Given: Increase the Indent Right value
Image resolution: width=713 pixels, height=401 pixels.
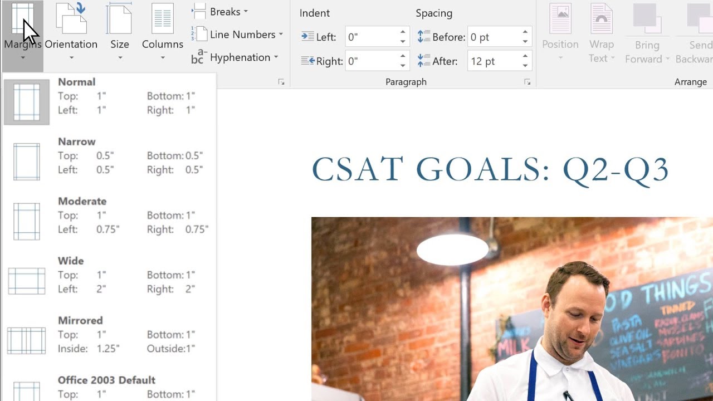Looking at the screenshot, I should point(403,57).
